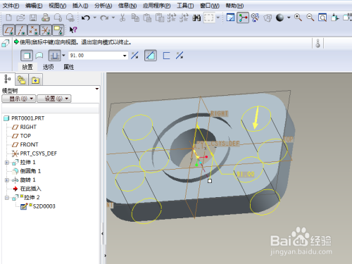
Task: Toggle annotation element display
Action: pos(58,30)
